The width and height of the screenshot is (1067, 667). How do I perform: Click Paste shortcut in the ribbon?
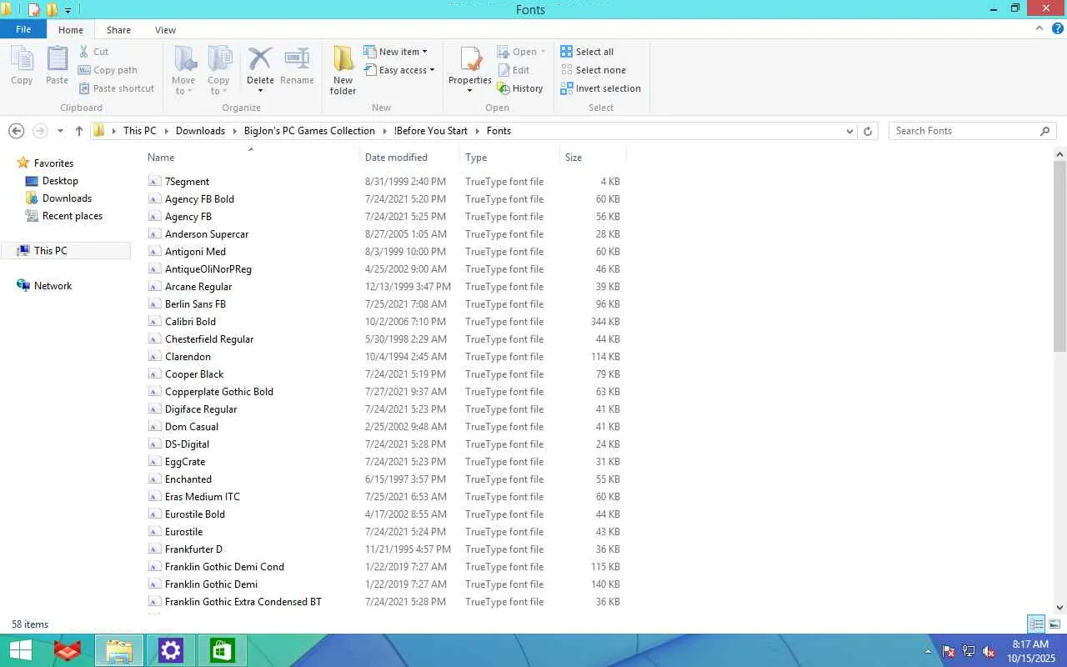point(116,88)
